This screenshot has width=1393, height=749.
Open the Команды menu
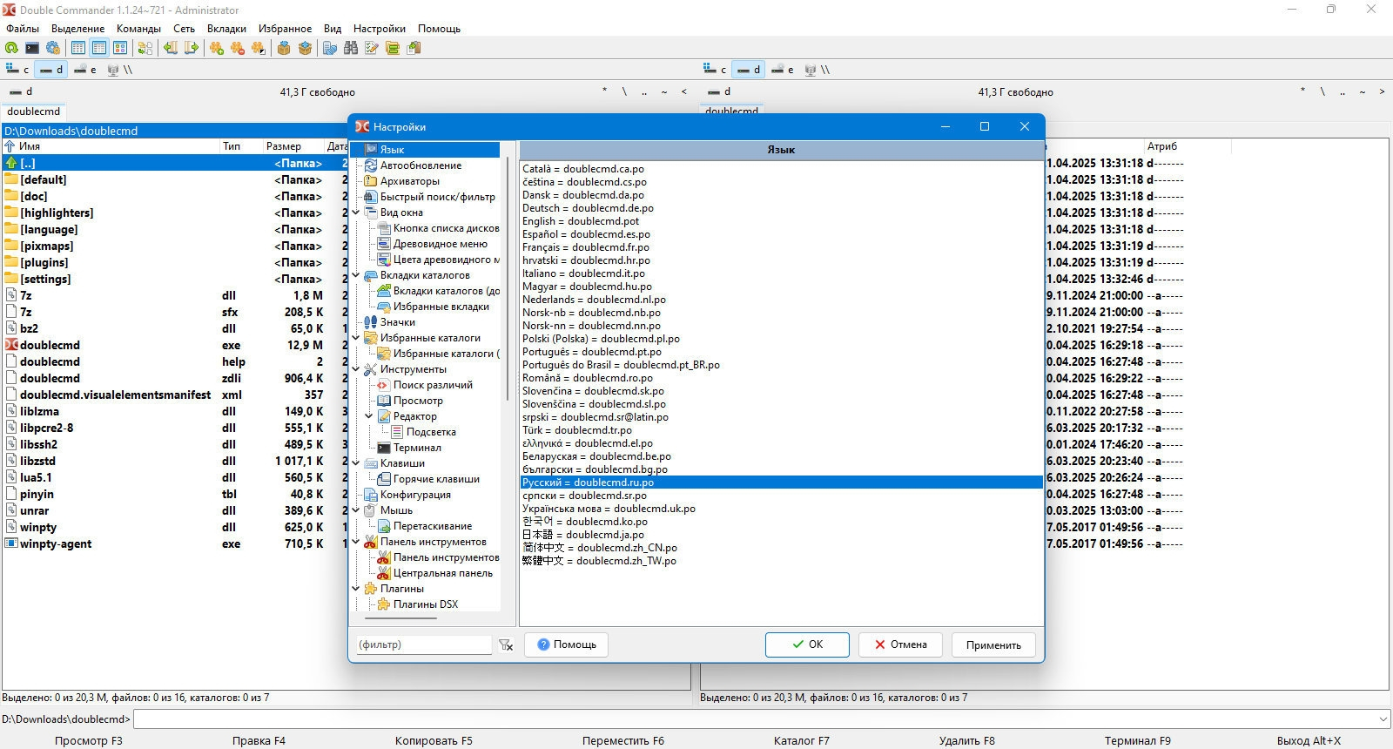[x=138, y=29]
